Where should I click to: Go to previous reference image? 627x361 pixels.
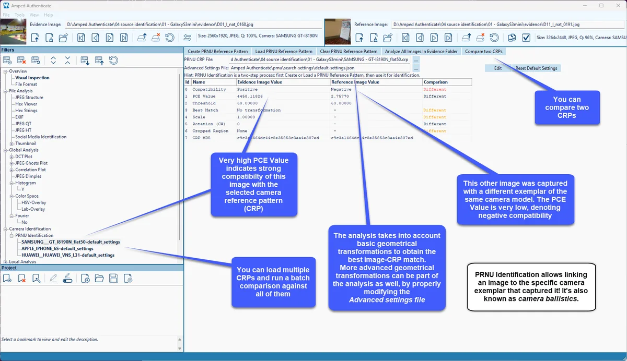[x=420, y=38]
